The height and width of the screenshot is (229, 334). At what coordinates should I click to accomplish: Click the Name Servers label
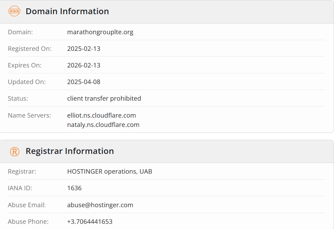(x=29, y=115)
